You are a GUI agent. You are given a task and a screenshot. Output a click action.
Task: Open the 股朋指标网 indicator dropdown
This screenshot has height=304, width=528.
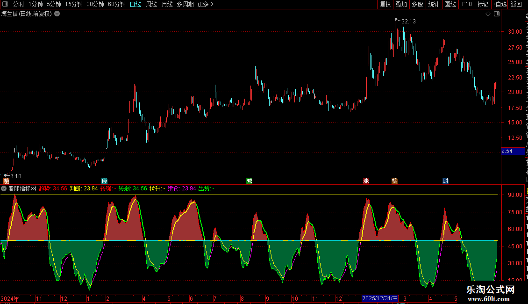coord(4,189)
